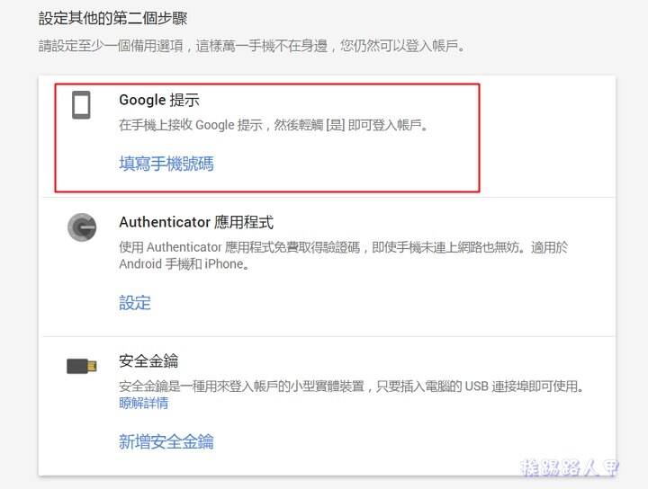
Task: Click the Authenticator app icon
Action: (82, 227)
